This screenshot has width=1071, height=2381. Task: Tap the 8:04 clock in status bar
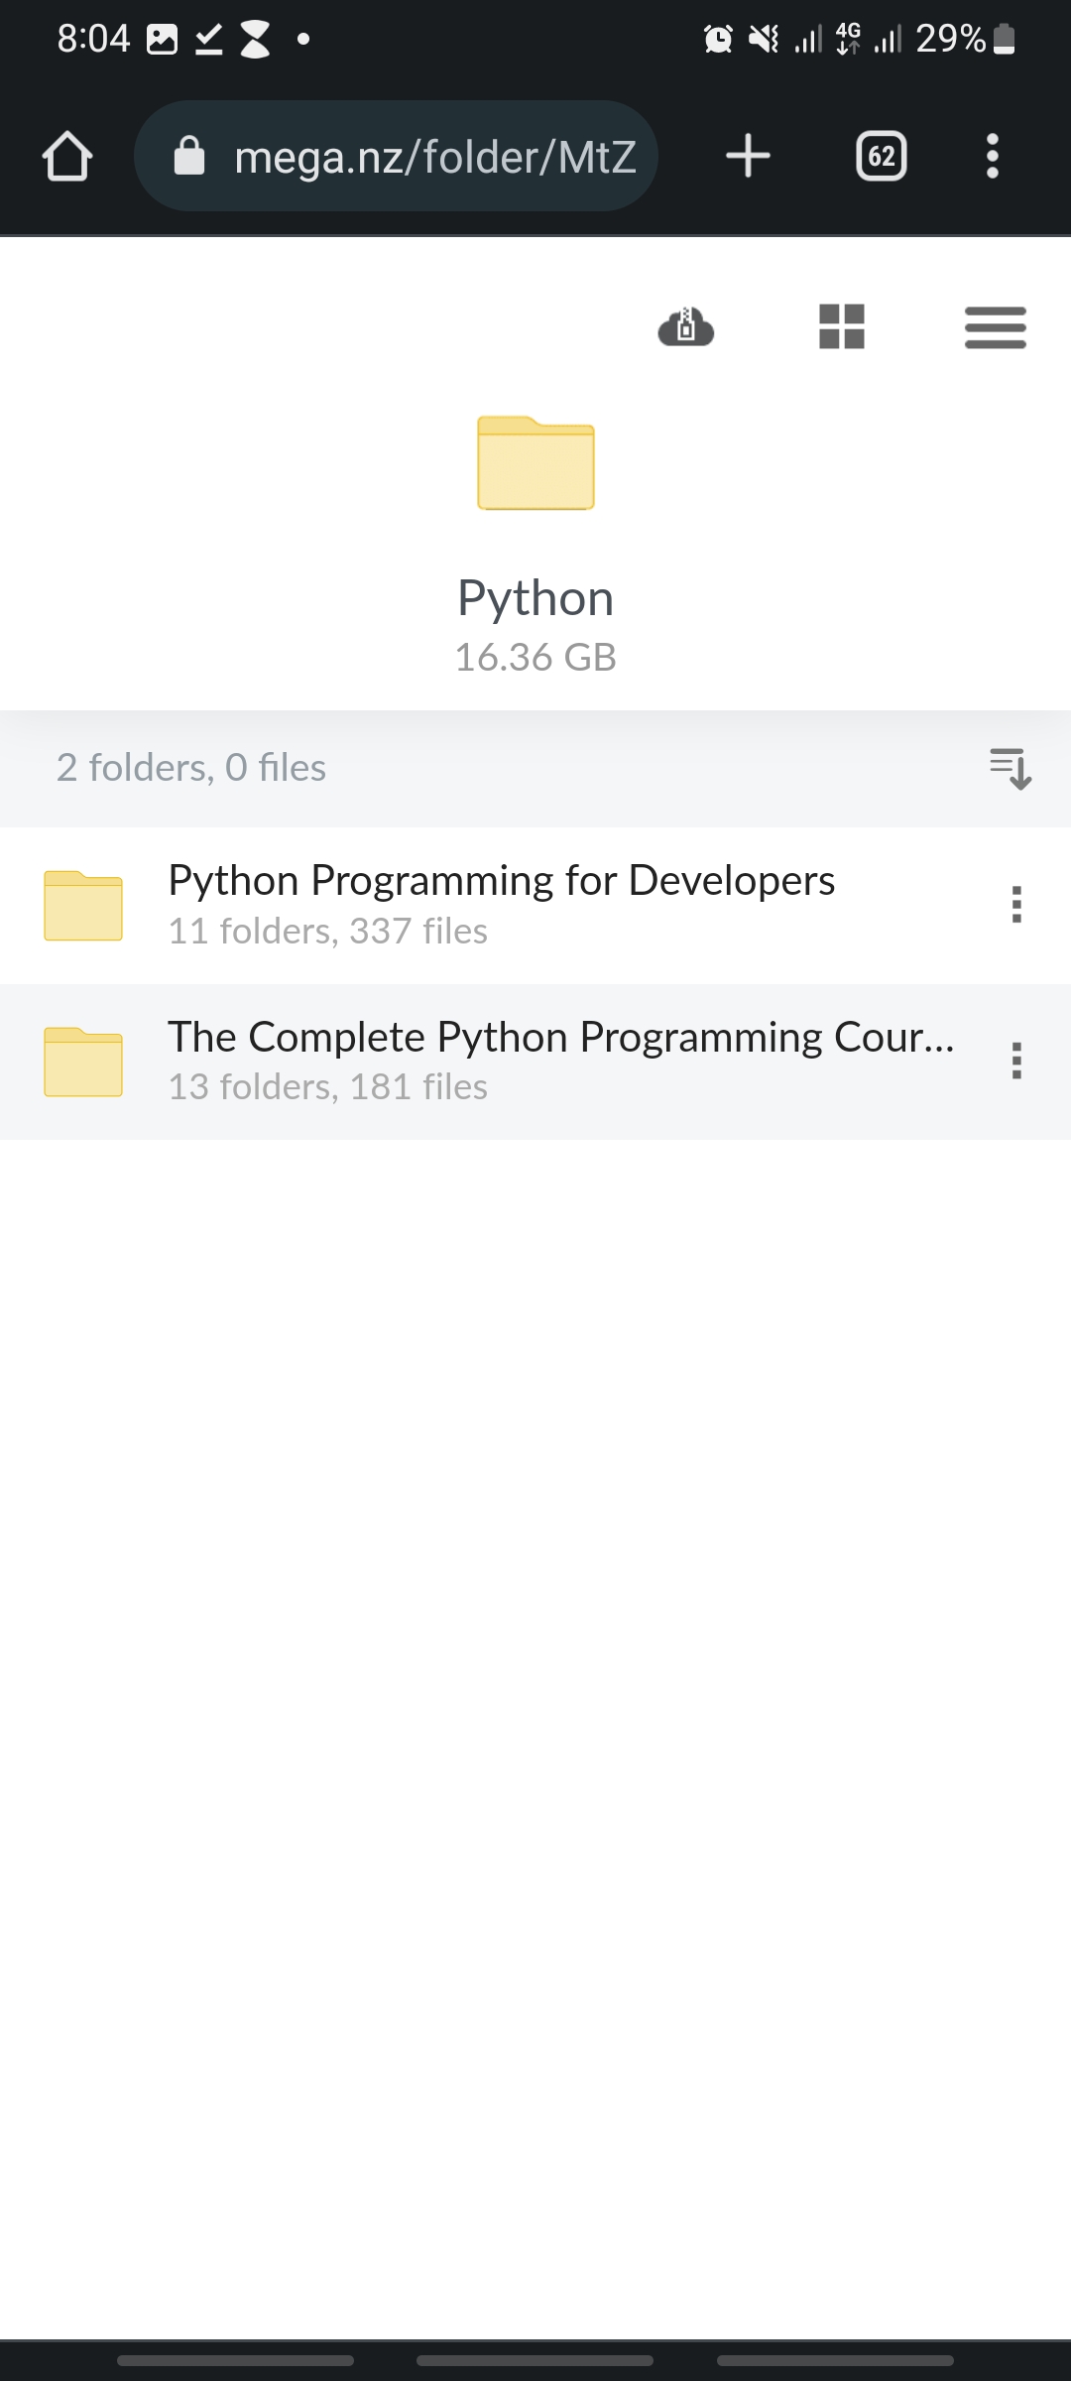[x=93, y=39]
